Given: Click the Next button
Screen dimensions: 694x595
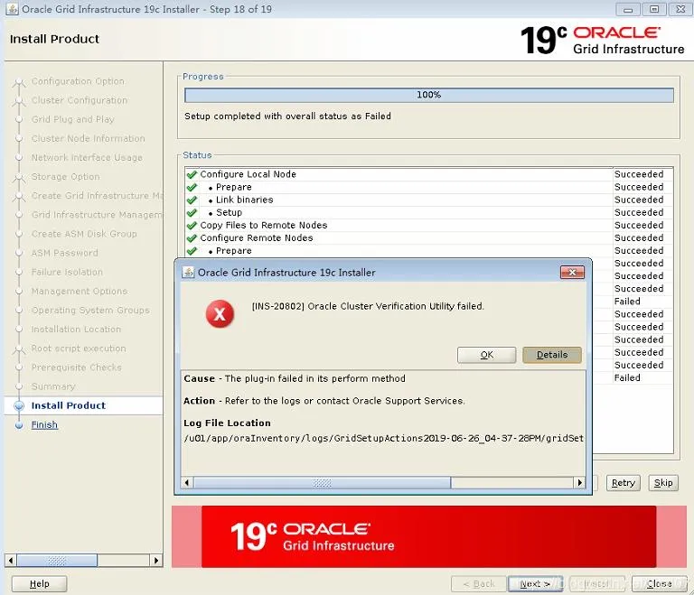Looking at the screenshot, I should pos(535,584).
